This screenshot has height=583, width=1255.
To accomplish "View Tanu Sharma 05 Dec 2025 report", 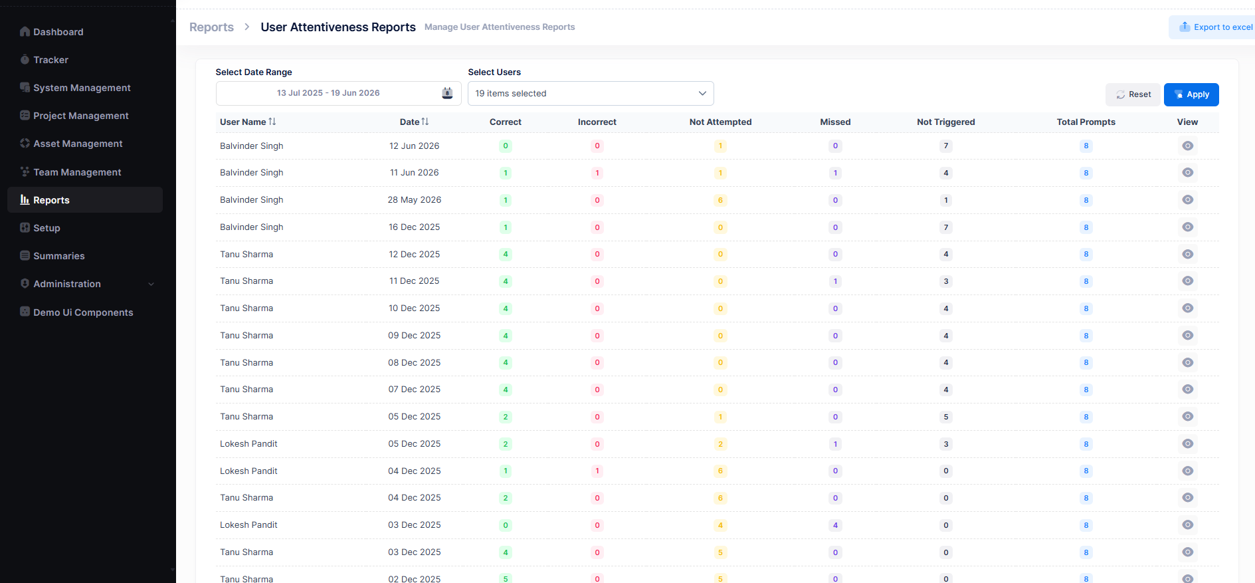I will [1188, 417].
